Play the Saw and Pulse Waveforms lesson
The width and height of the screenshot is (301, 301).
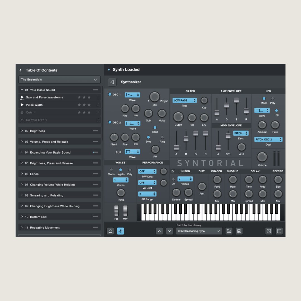(x=22, y=97)
